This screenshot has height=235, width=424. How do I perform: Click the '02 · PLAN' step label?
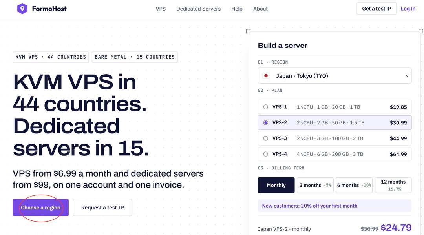[270, 91]
